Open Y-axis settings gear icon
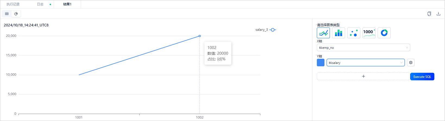The image size is (445, 121). 411,63
